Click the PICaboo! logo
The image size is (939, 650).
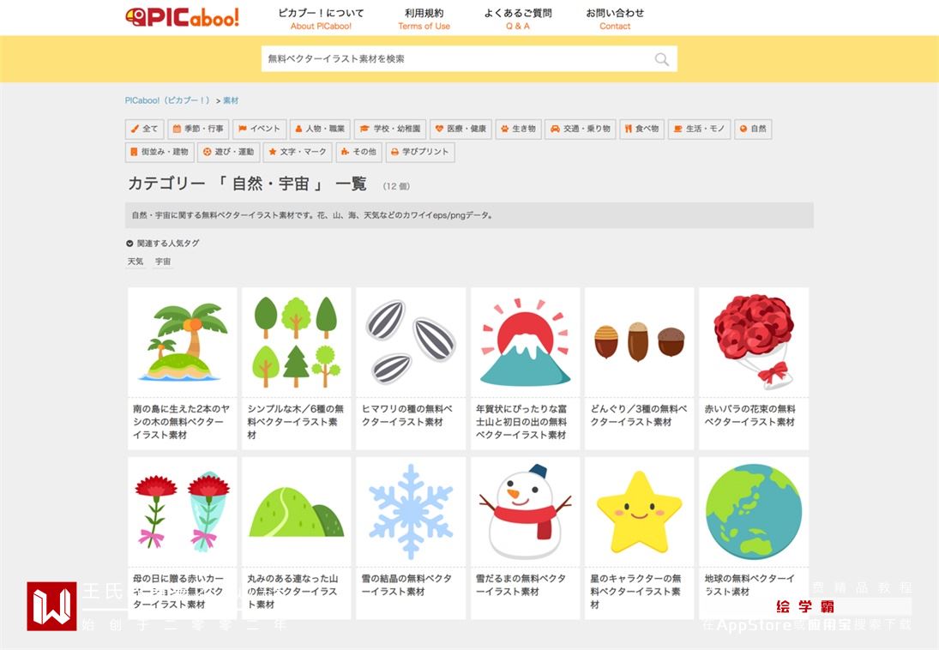(182, 17)
